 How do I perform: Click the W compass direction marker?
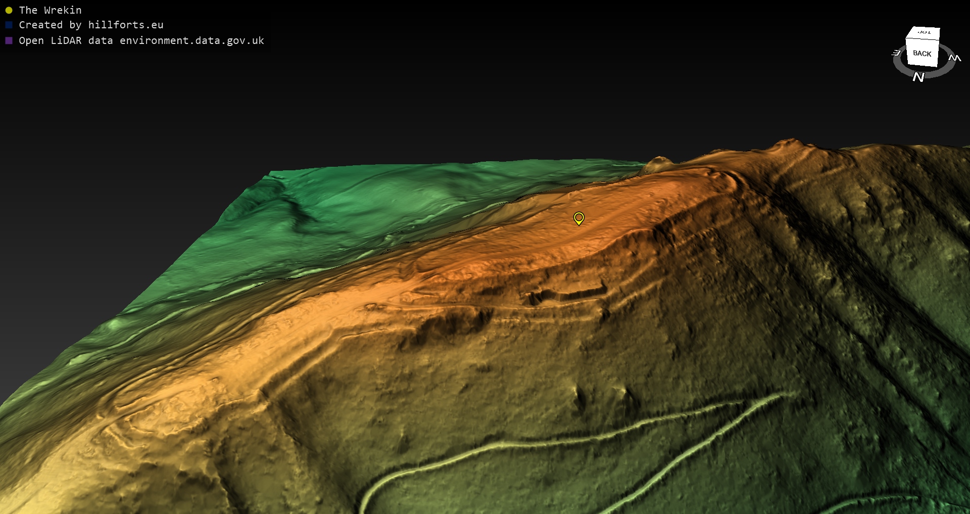[954, 58]
